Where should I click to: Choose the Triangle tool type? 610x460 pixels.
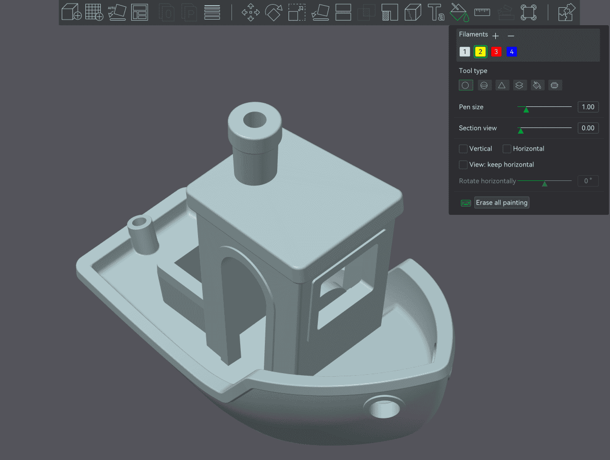pyautogui.click(x=501, y=85)
